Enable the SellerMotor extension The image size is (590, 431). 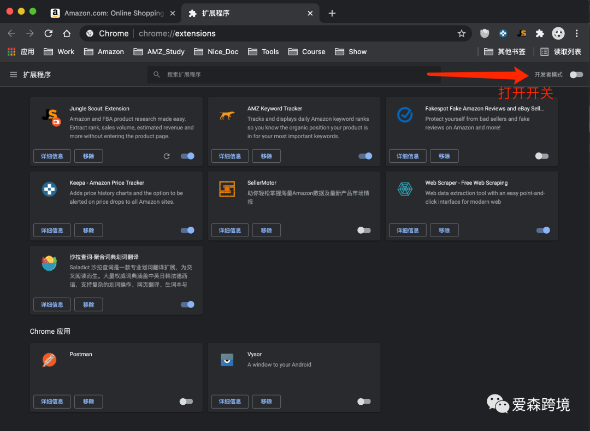click(x=364, y=230)
